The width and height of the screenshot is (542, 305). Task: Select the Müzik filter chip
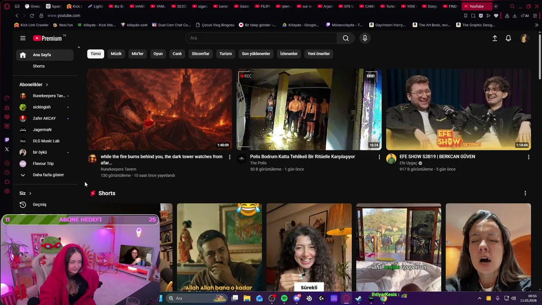coord(116,54)
